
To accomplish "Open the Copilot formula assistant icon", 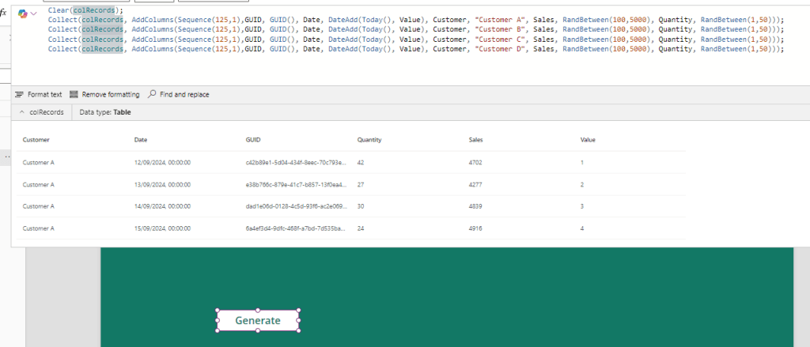I will tap(23, 14).
